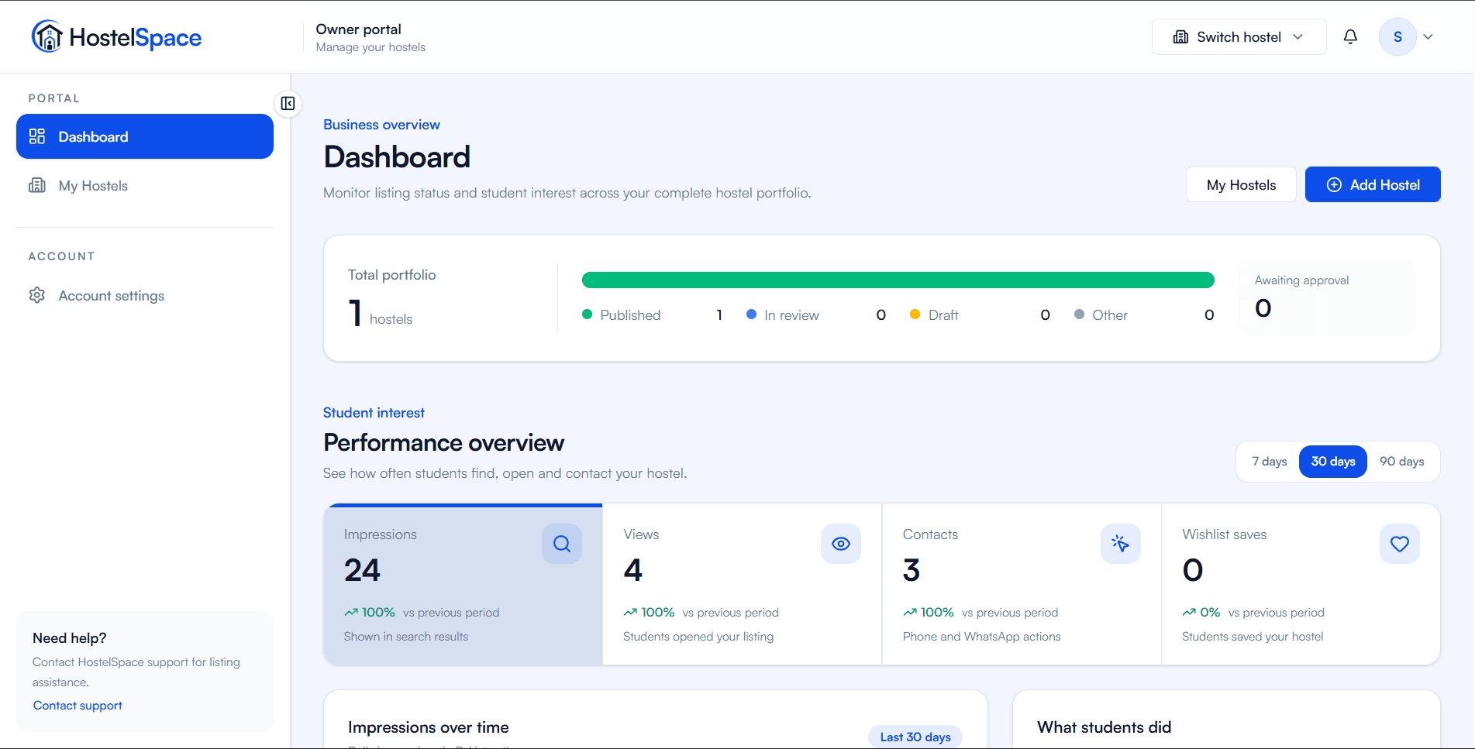Click the Last 30 days badge
The height and width of the screenshot is (749, 1475).
(915, 737)
